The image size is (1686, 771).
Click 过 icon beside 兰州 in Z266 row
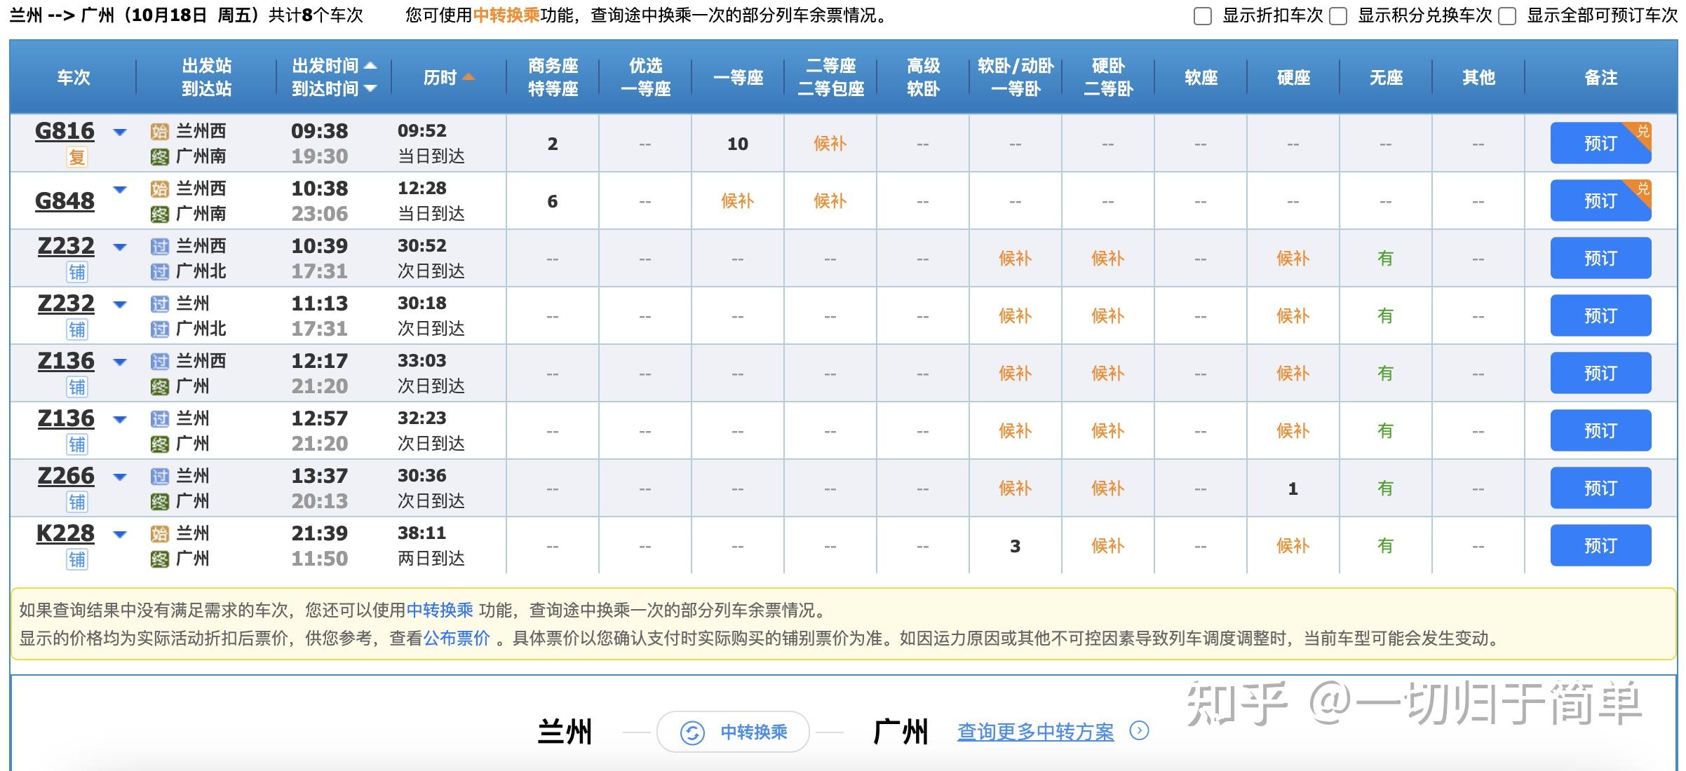(x=160, y=477)
